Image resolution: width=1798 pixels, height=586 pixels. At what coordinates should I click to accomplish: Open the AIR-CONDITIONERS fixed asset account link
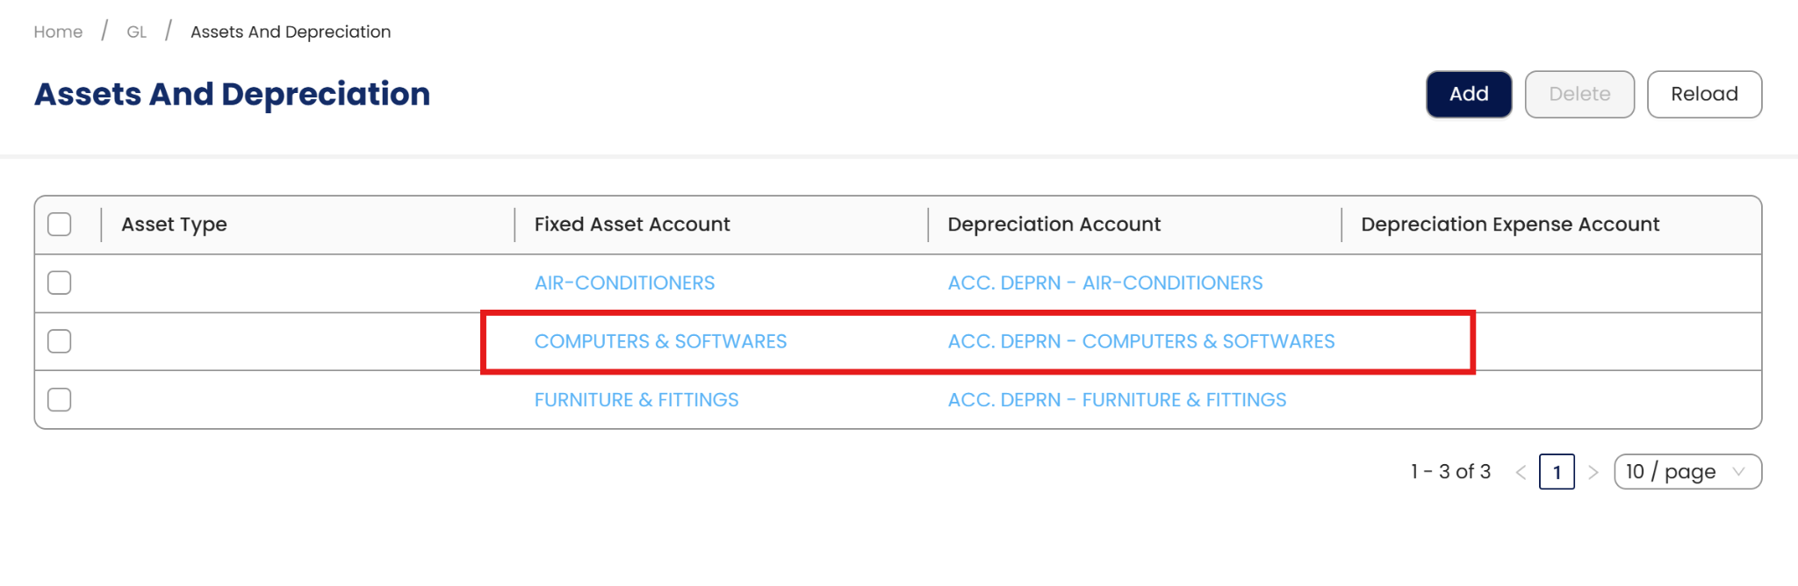(624, 282)
